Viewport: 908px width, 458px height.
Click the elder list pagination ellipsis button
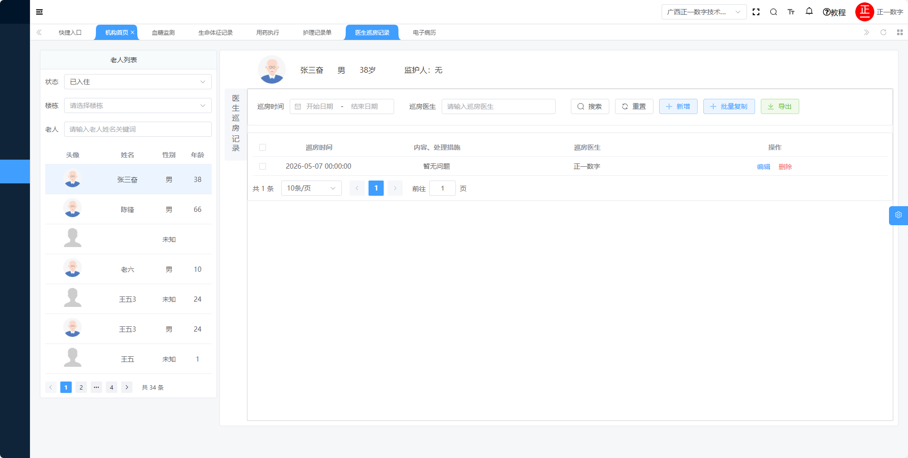coord(96,387)
